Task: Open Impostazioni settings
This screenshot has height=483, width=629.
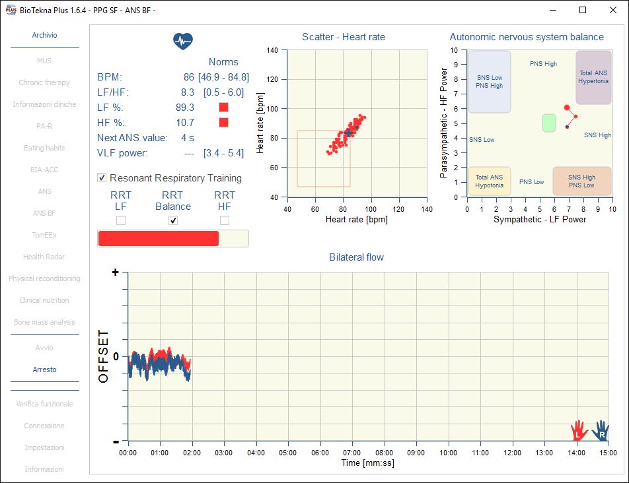Action: tap(44, 447)
